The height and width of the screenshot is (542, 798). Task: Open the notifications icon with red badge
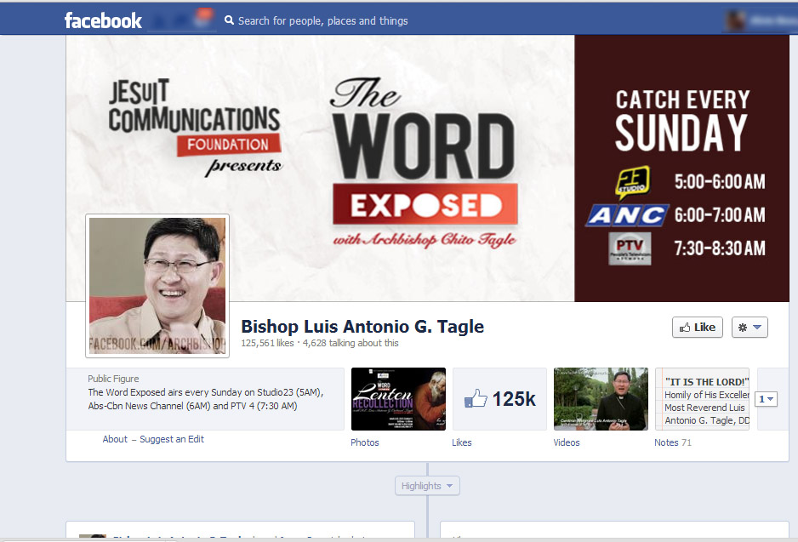click(x=202, y=19)
